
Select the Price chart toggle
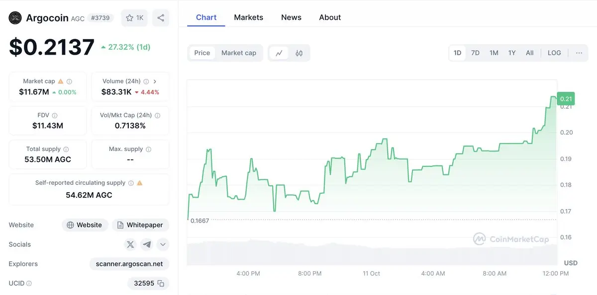pyautogui.click(x=202, y=53)
